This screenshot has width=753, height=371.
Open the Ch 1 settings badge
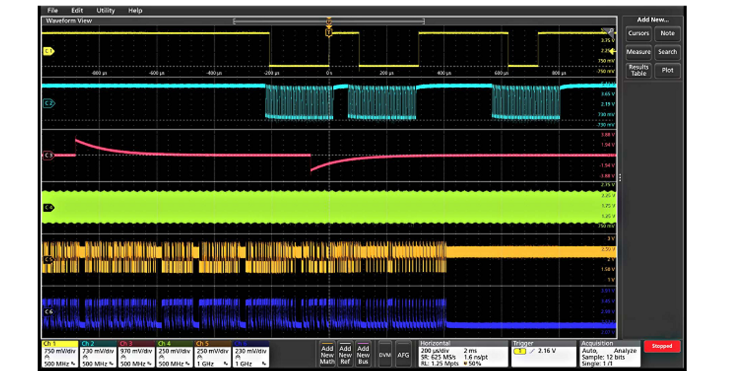[60, 354]
